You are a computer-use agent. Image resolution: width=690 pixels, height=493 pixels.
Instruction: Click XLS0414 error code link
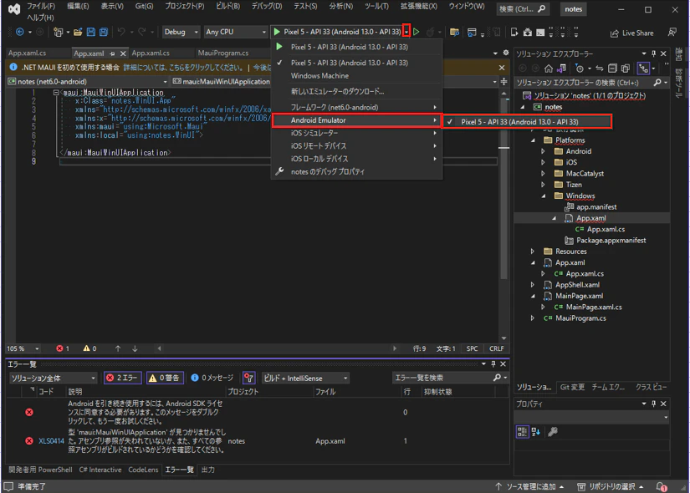[x=51, y=441]
